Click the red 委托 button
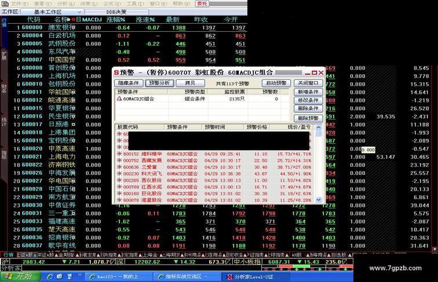 coord(202,3)
